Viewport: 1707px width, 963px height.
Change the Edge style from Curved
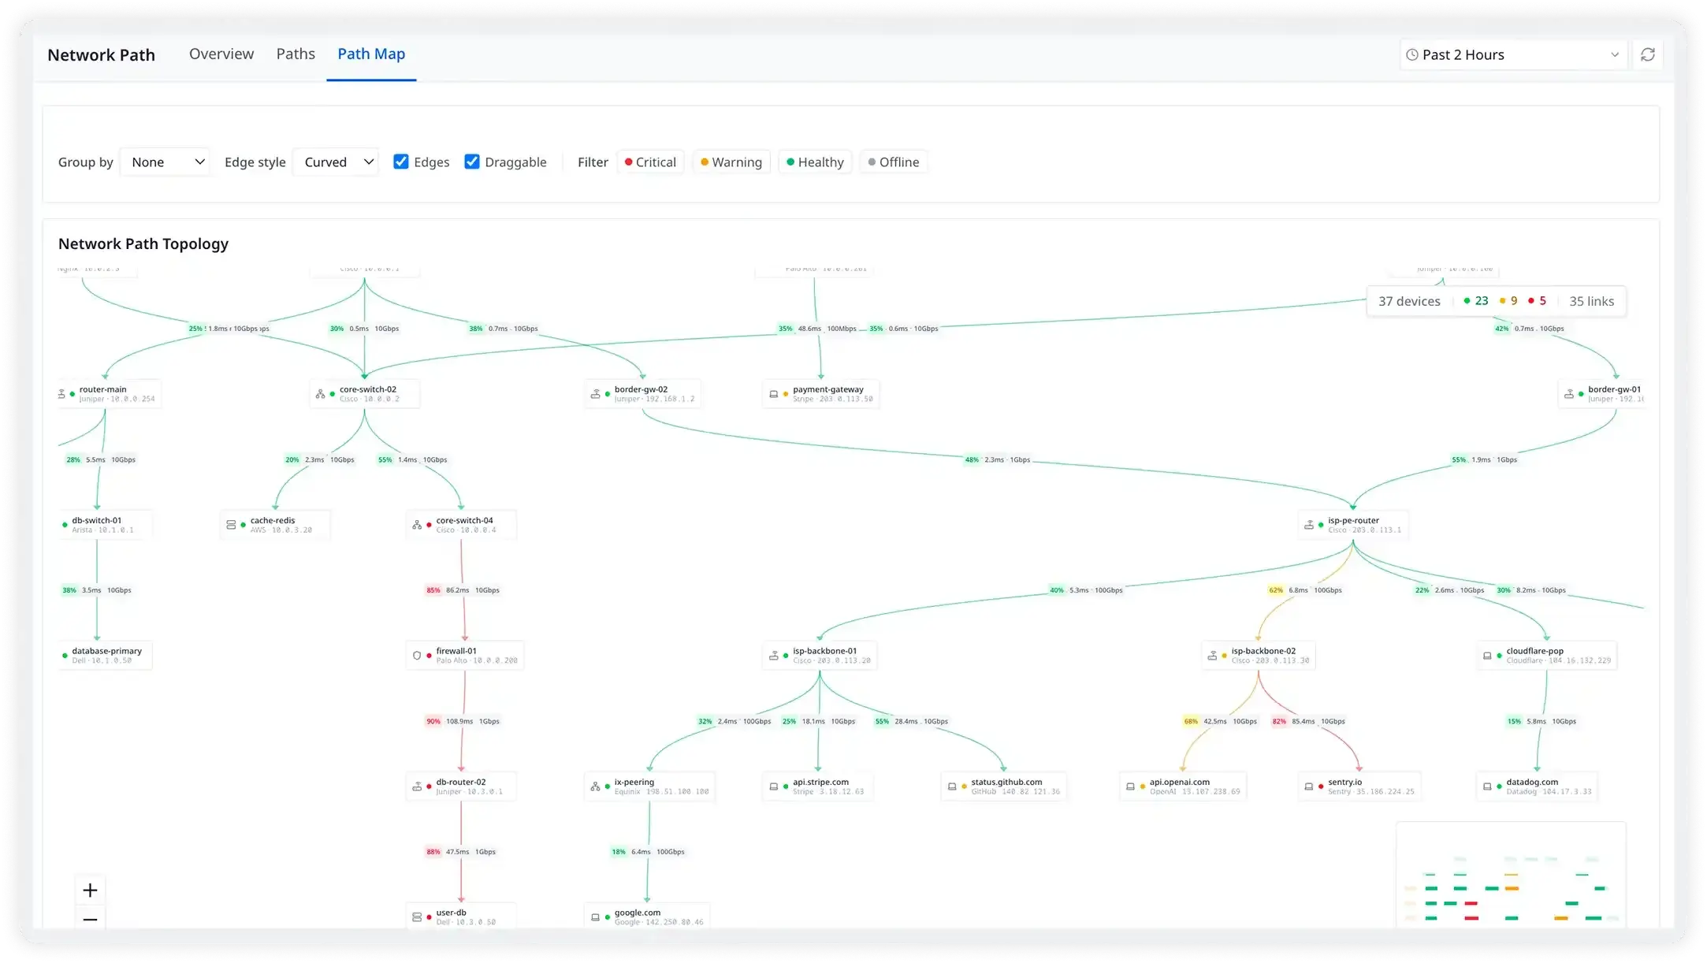[335, 162]
